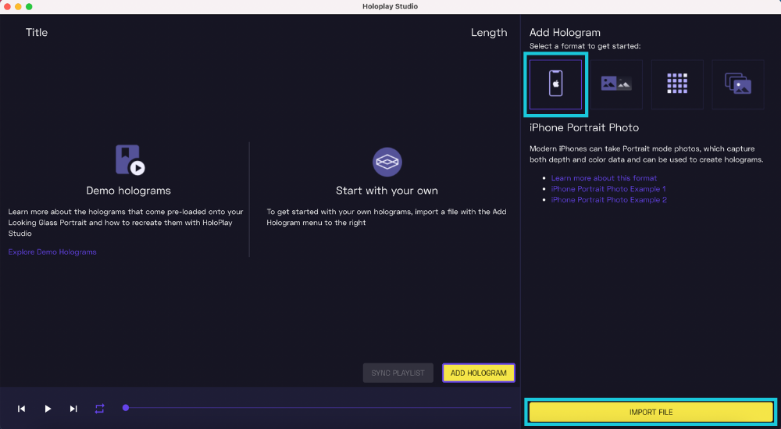Click the Add Hologram panel heading
This screenshot has width=781, height=429.
point(565,33)
